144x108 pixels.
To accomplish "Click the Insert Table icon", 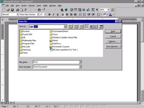I will (x=75, y=10).
